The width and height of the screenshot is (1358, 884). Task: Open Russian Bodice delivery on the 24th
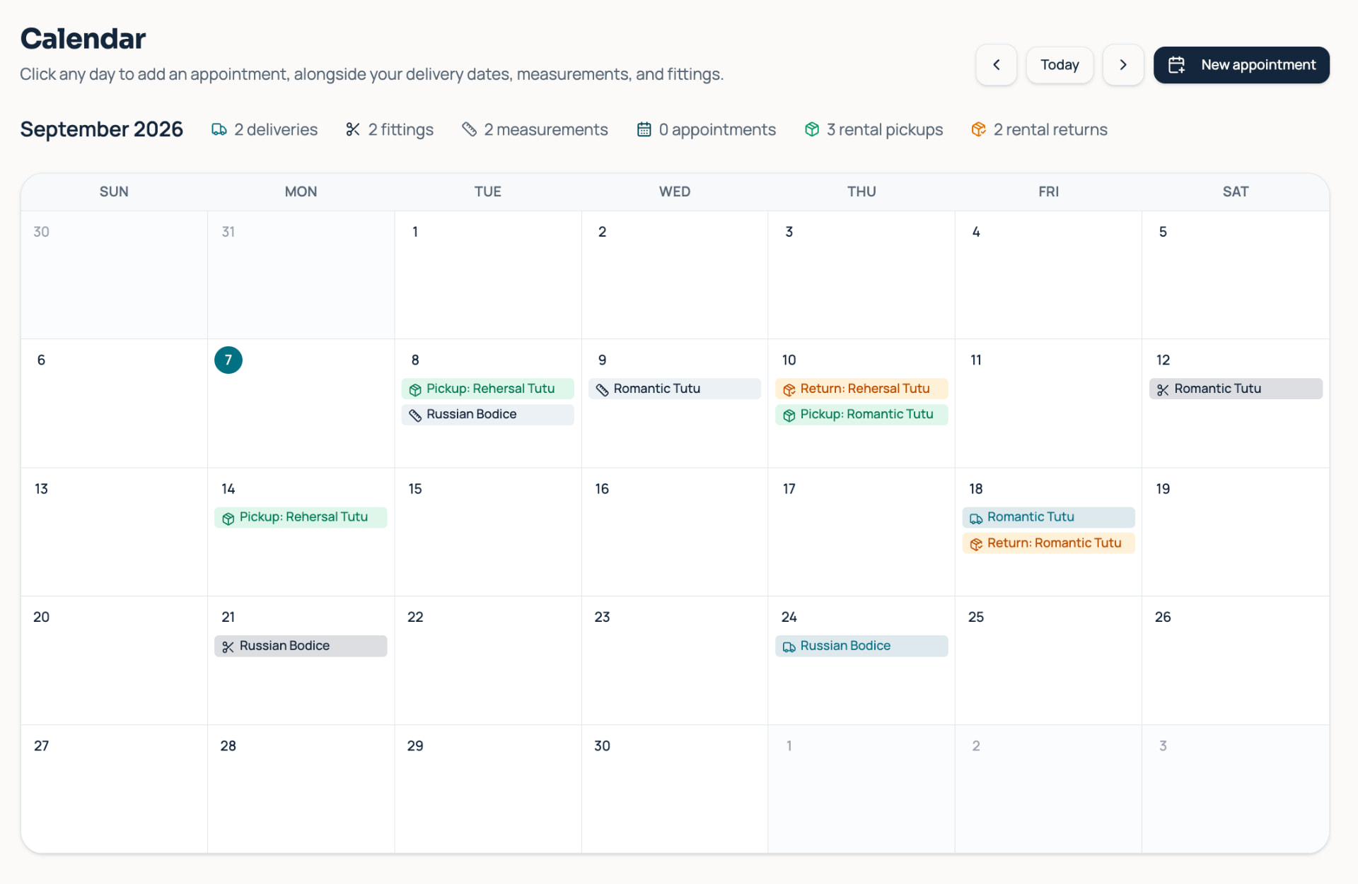coord(861,646)
